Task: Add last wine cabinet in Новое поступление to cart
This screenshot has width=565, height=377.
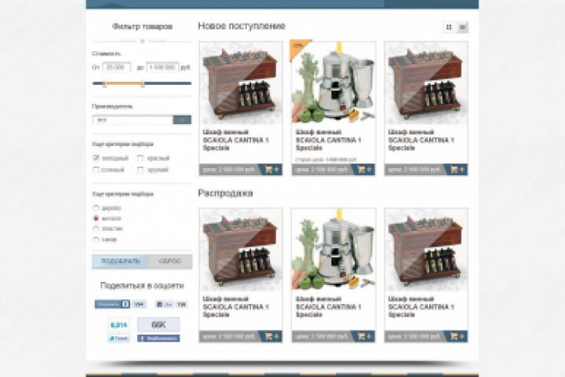Action: click(457, 170)
